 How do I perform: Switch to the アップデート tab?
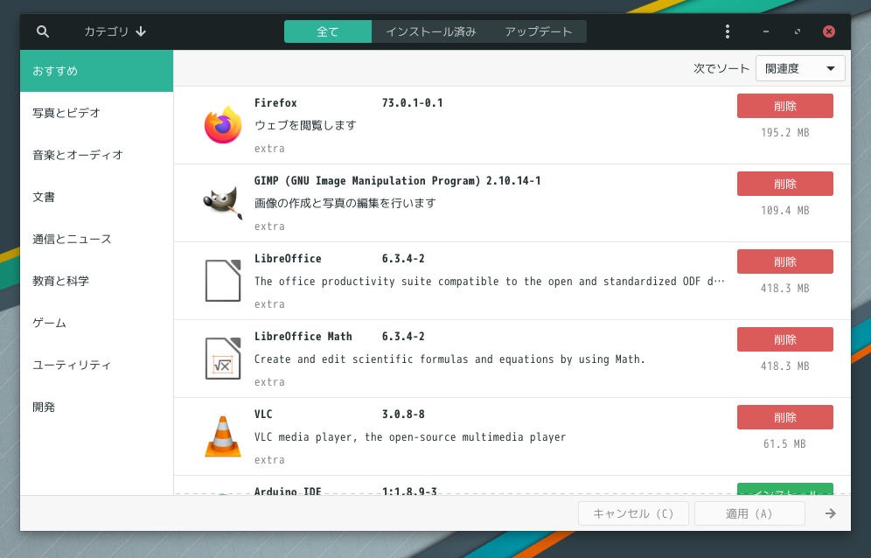pos(539,31)
